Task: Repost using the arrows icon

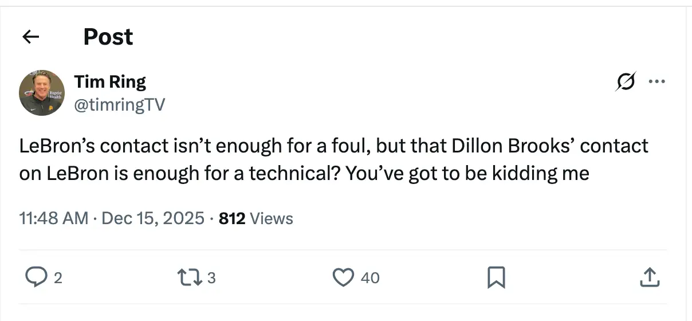Action: point(191,277)
